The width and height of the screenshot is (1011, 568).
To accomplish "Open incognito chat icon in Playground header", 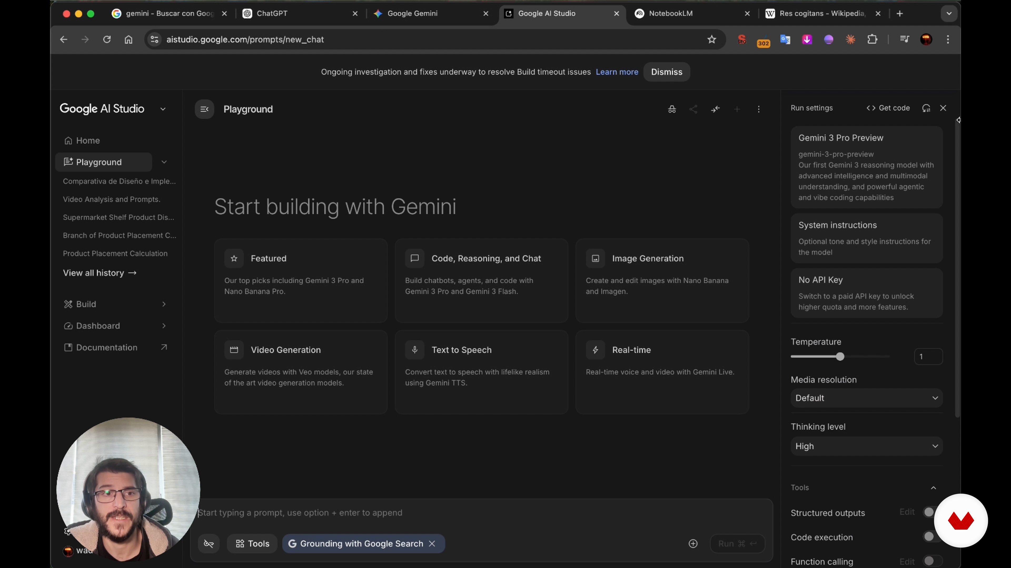I will click(x=672, y=109).
